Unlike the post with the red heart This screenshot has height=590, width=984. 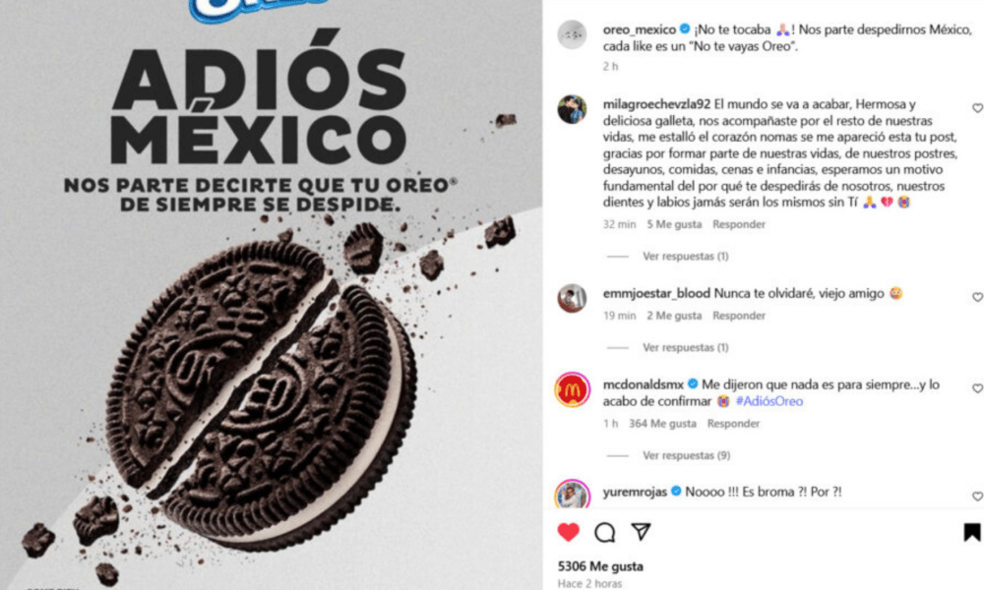coord(569,532)
